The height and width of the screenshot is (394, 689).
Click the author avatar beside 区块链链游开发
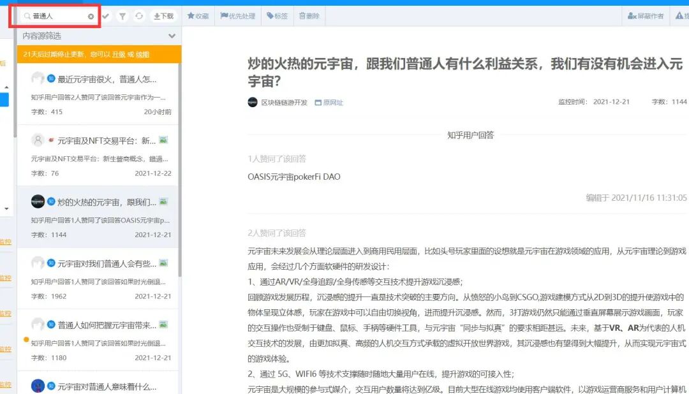pos(253,103)
